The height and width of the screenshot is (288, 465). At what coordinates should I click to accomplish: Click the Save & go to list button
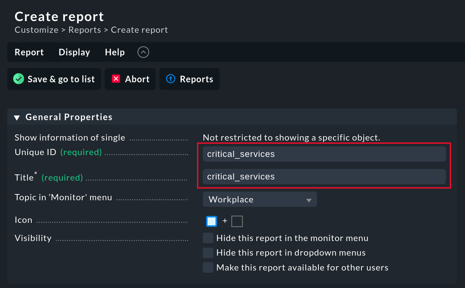click(54, 79)
